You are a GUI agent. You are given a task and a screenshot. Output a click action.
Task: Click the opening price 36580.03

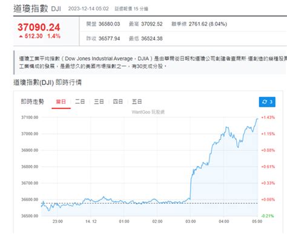pyautogui.click(x=109, y=24)
